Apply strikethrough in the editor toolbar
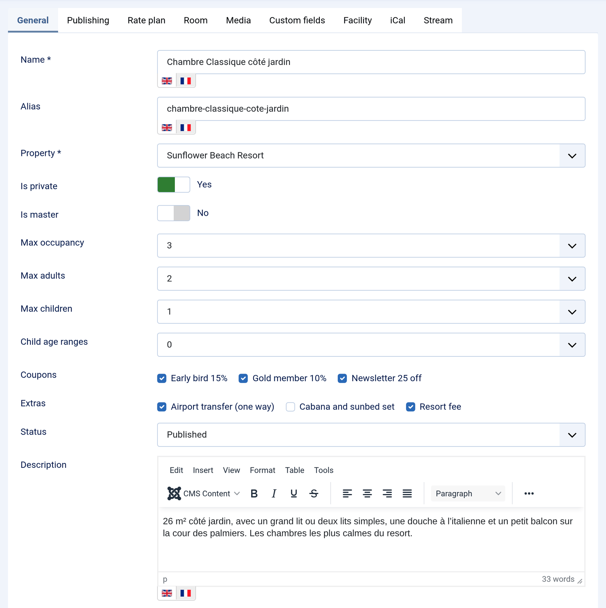 314,494
